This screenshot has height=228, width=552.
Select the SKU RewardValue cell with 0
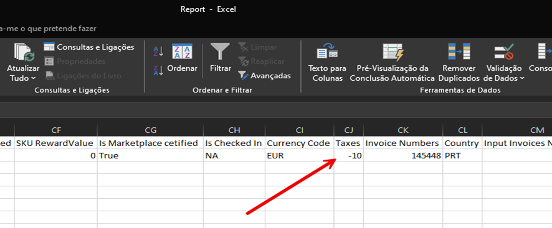56,155
